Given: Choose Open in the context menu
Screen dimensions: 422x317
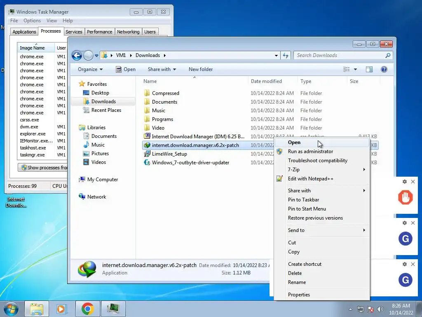Looking at the screenshot, I should pos(322,142).
